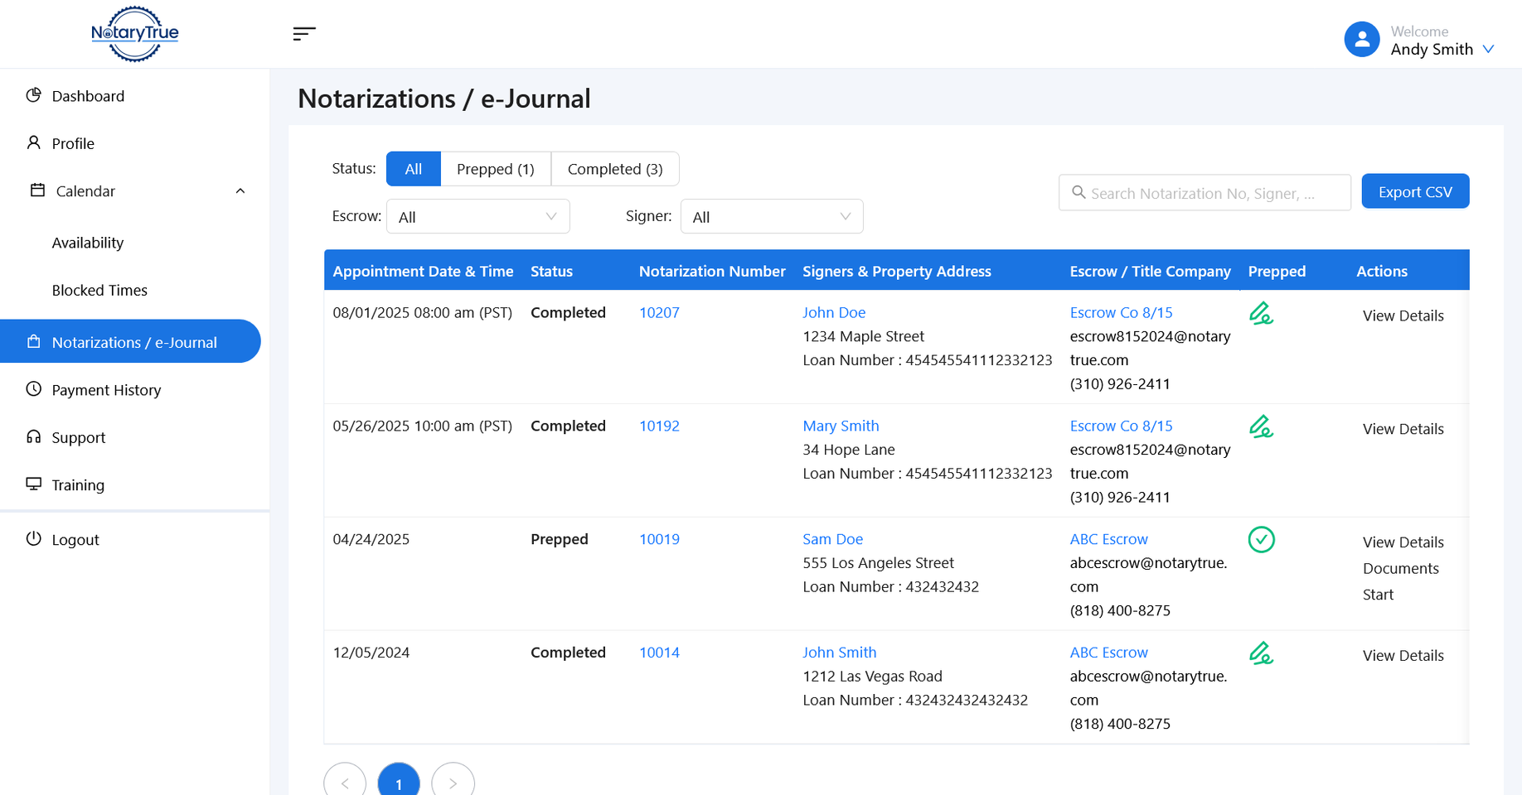The image size is (1522, 795).
Task: Click the Payment History clock icon
Action: coord(33,389)
